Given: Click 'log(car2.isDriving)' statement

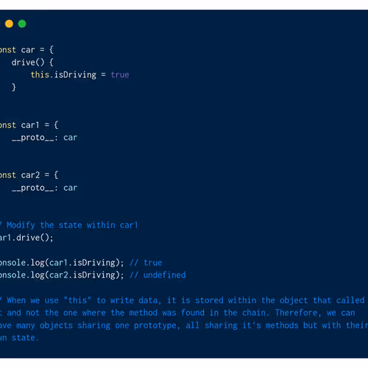Looking at the screenshot, I should tap(77, 275).
